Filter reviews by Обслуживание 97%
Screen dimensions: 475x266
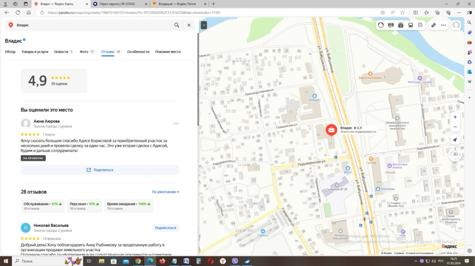[43, 206]
